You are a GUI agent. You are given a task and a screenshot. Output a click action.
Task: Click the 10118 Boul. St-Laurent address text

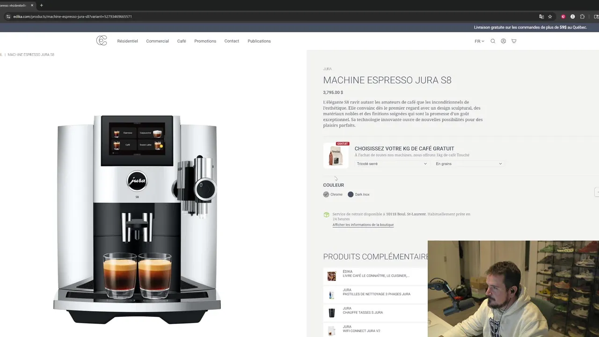click(406, 214)
